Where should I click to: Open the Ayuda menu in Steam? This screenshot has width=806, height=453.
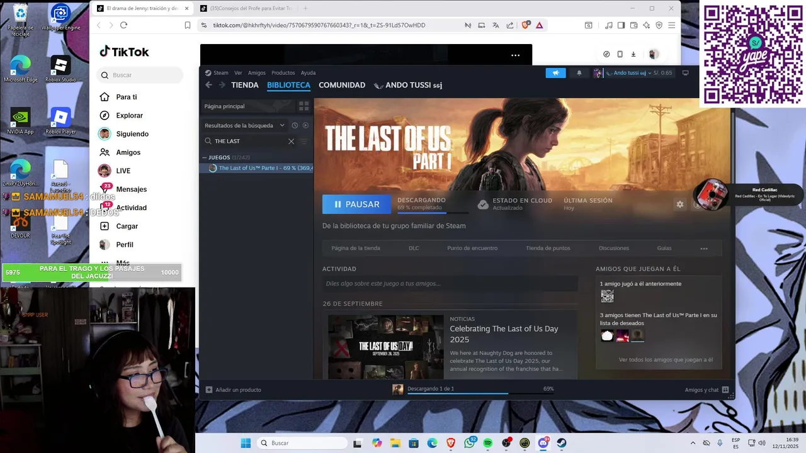click(308, 73)
